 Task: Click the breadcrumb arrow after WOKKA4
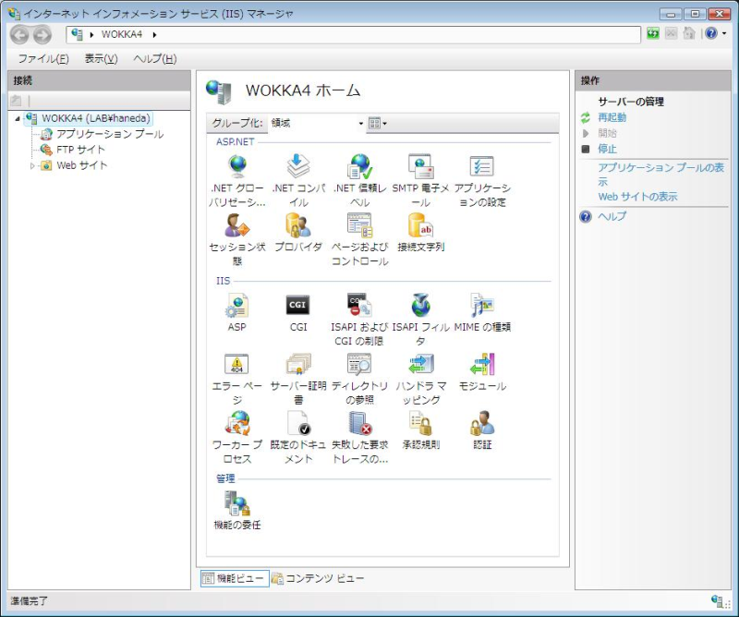click(x=154, y=34)
